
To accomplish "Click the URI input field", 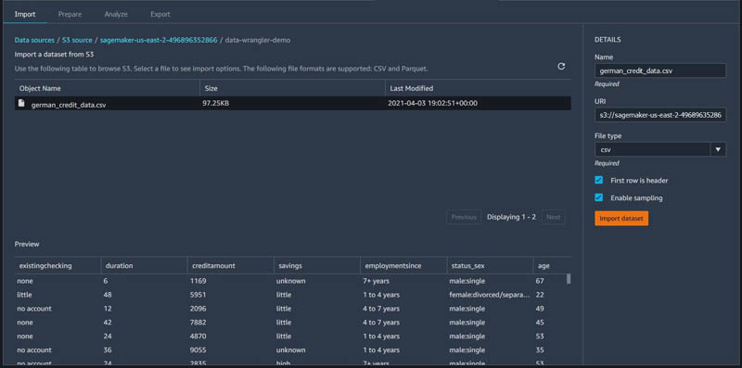I will click(660, 115).
